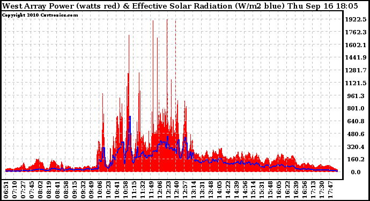Click the 14:22 time label
This screenshot has height=201, width=370.
(228, 190)
